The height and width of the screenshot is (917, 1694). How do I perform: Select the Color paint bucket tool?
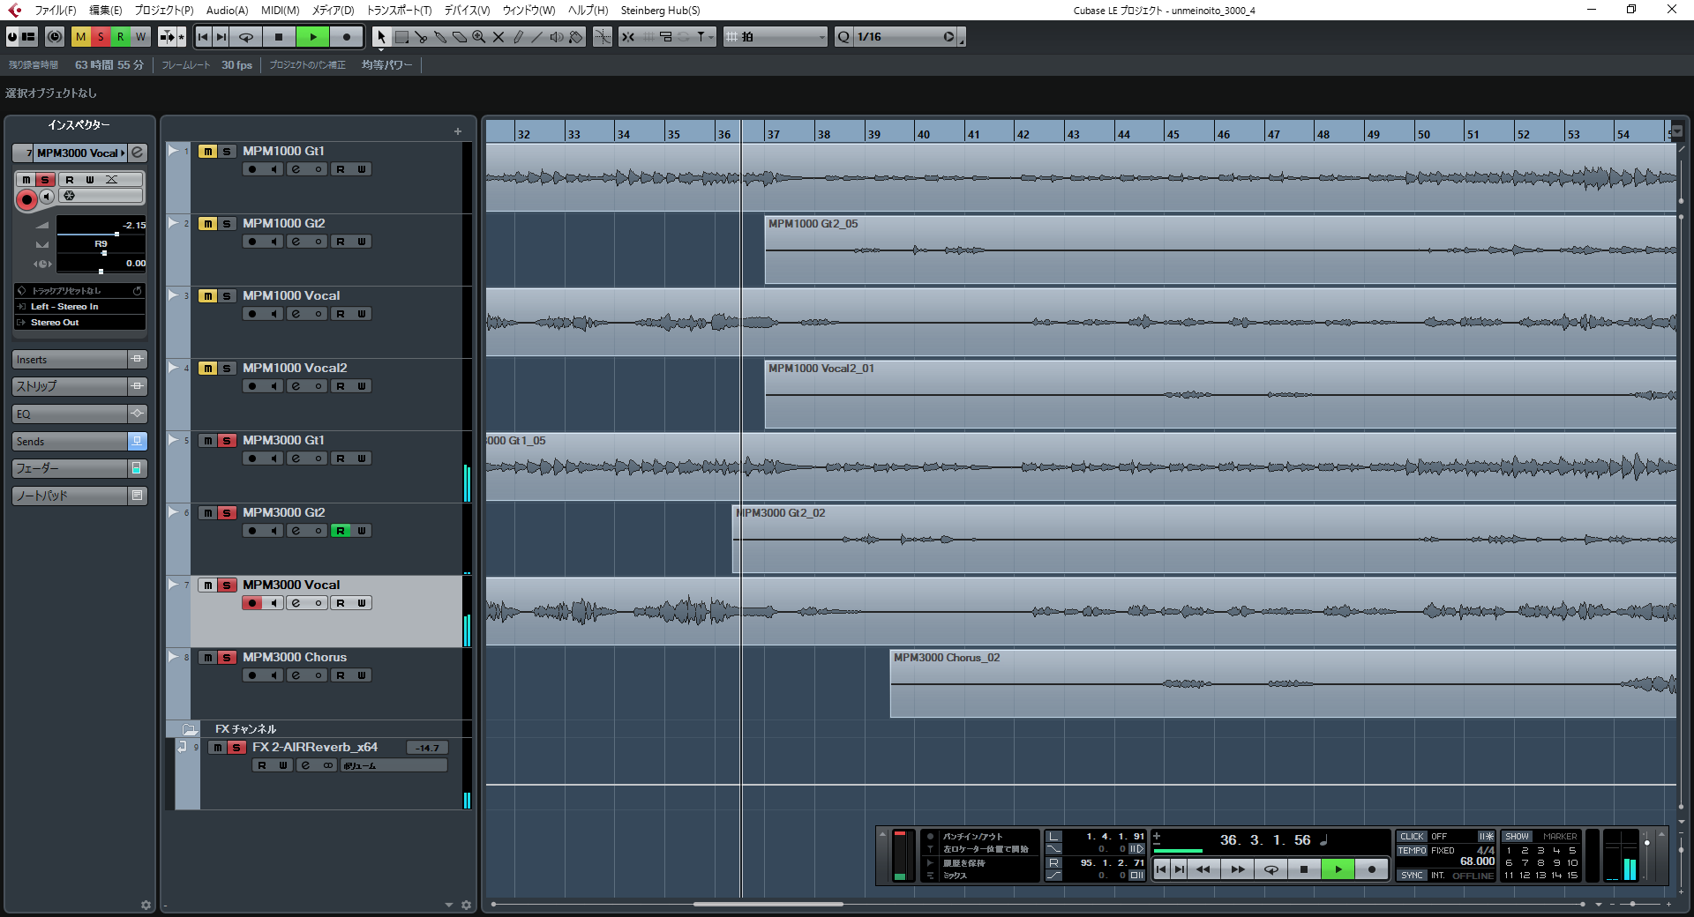[x=576, y=37]
